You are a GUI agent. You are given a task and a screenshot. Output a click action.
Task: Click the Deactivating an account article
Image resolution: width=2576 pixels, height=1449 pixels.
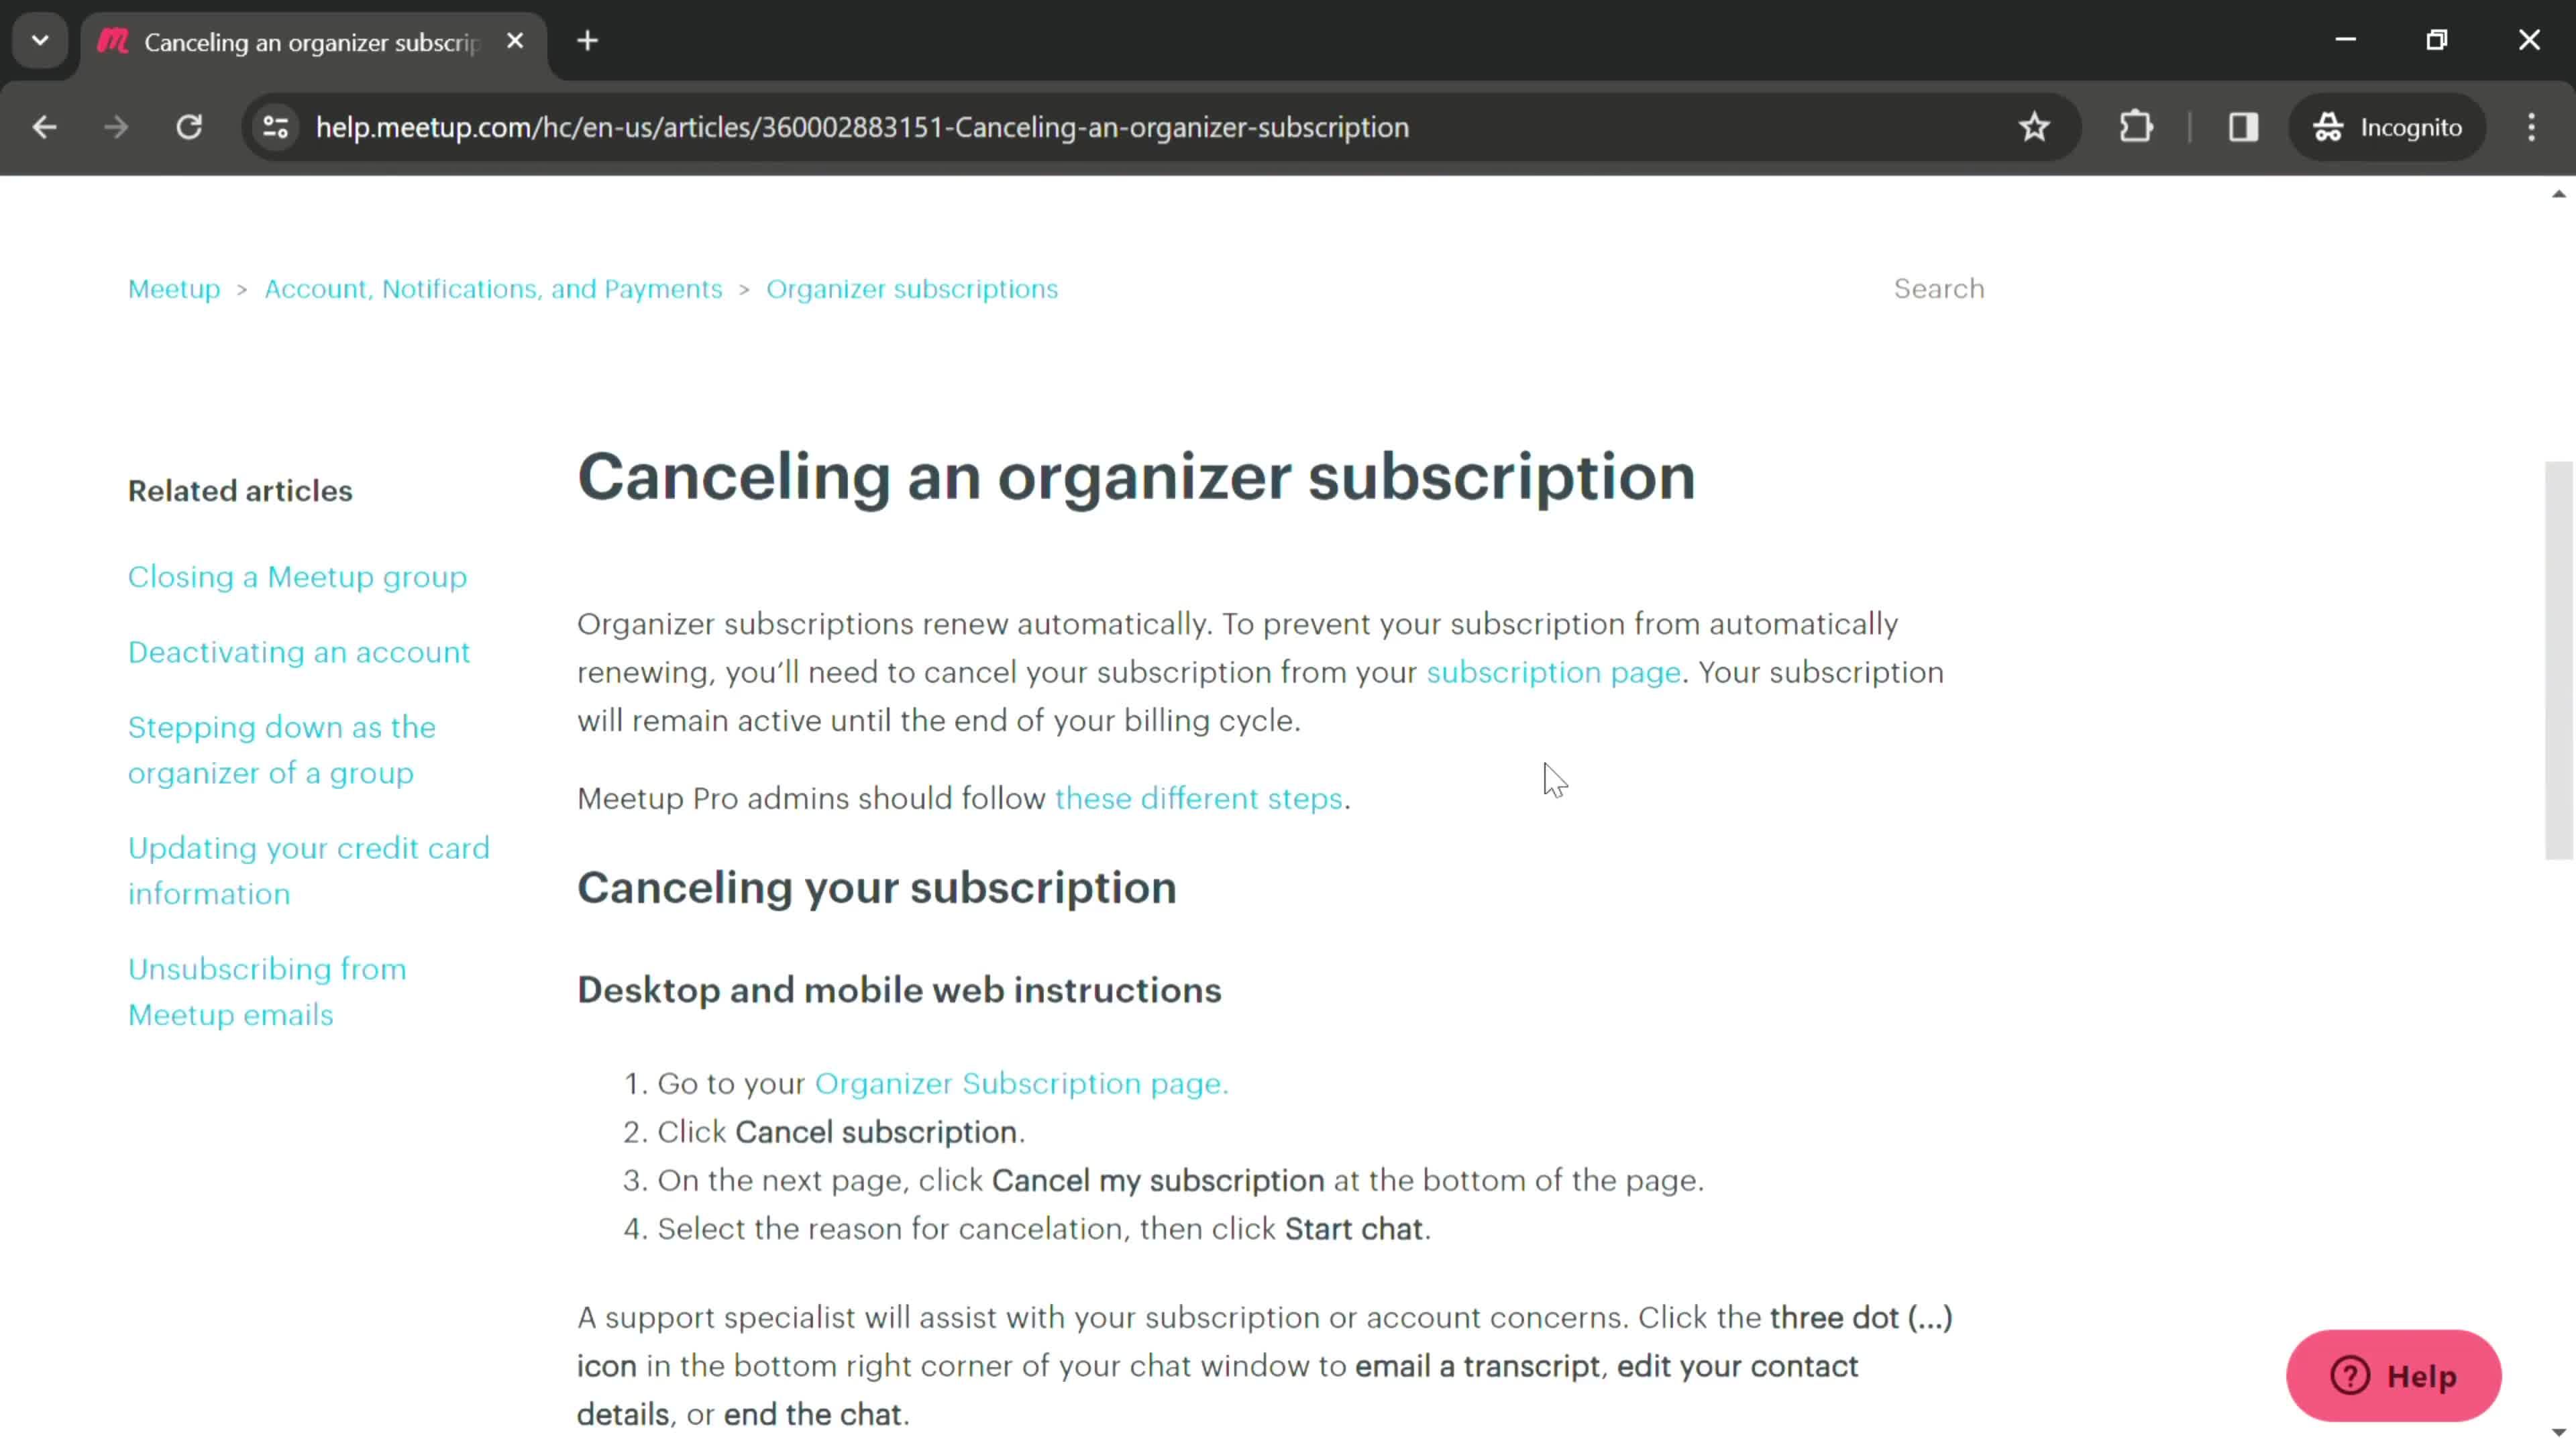(299, 651)
